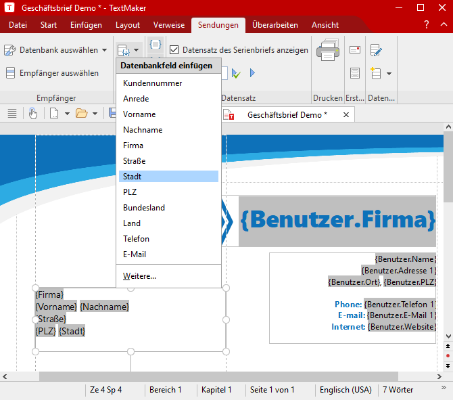Click the new document icon
Image resolution: width=453 pixels, height=400 pixels.
point(54,114)
